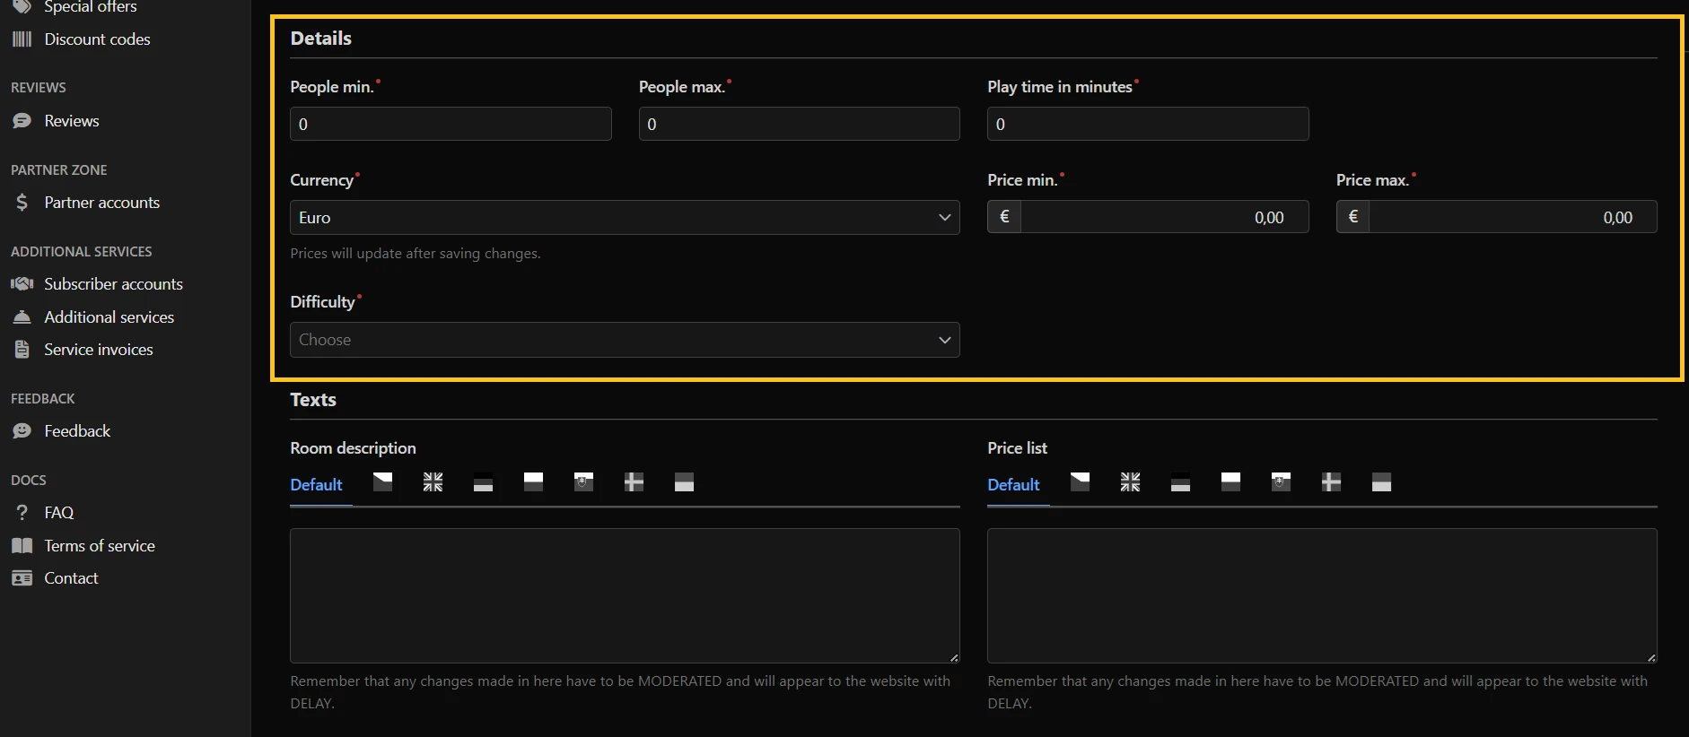The width and height of the screenshot is (1689, 737).
Task: Click the handshake icon for Subscriber accounts
Action: [x=22, y=284]
